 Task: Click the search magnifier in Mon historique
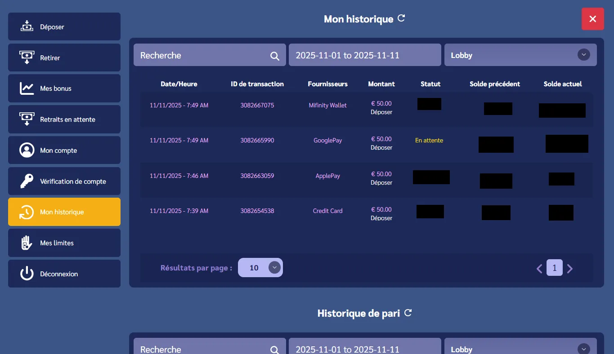pos(275,56)
